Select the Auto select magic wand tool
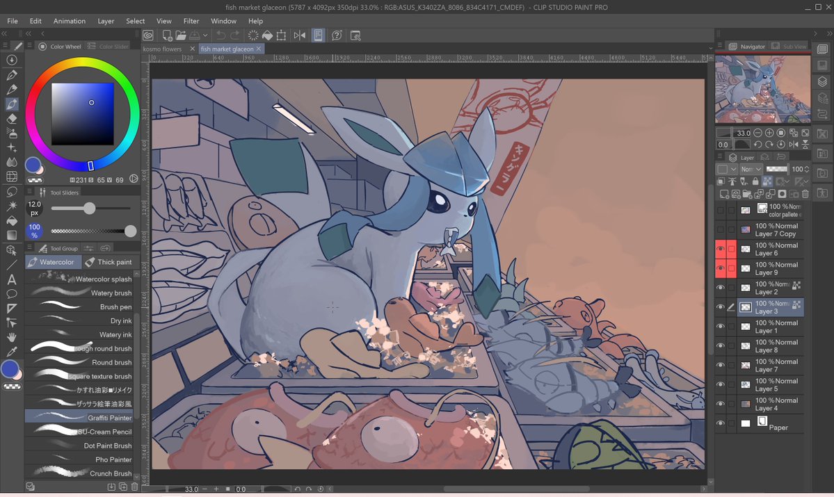834x497 pixels. coord(12,206)
